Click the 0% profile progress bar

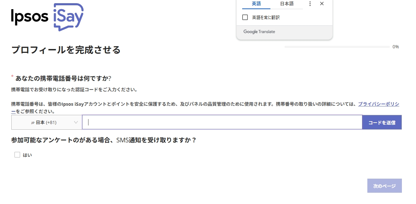[x=337, y=47]
